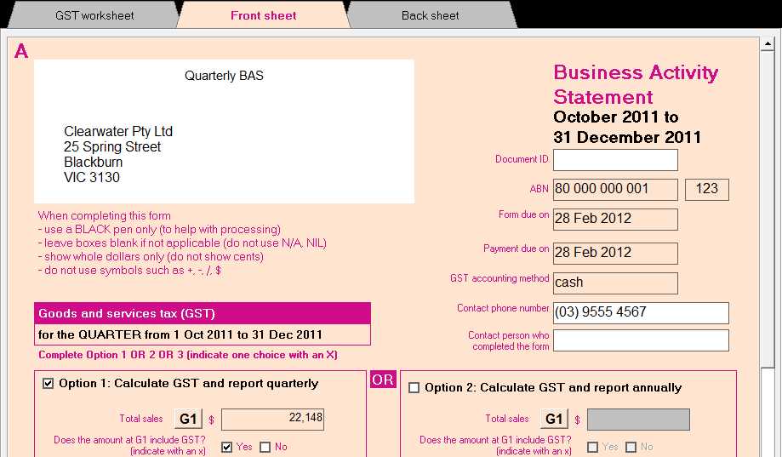Click the Quarterly BAS heading text

[x=224, y=76]
